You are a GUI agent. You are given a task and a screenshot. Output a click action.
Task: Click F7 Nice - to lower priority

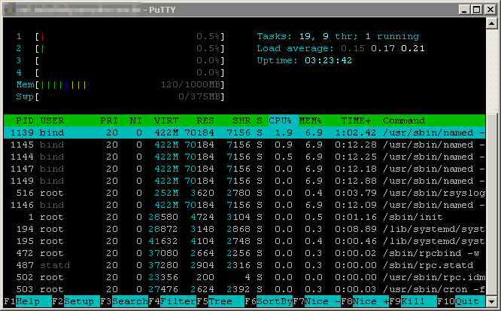[317, 301]
